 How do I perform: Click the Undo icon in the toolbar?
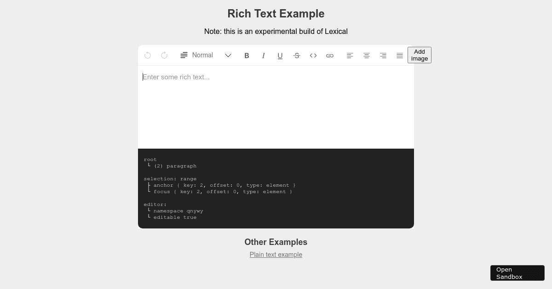pyautogui.click(x=148, y=55)
